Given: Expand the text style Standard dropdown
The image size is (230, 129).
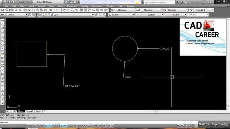Looking at the screenshot, I should click(134, 10).
